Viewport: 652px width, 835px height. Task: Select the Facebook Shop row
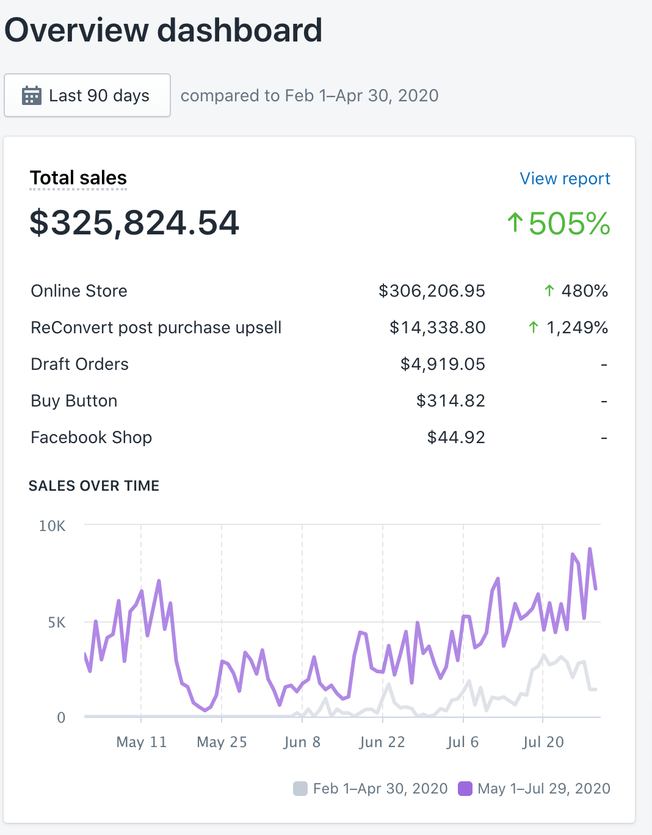tap(319, 437)
